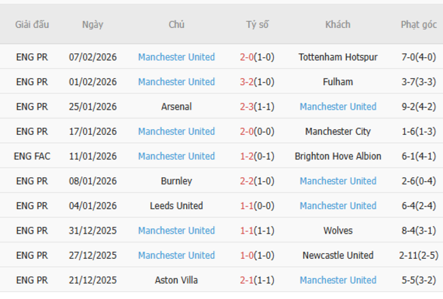Click the "Ngày" column header
The width and height of the screenshot is (443, 299).
(x=93, y=25)
